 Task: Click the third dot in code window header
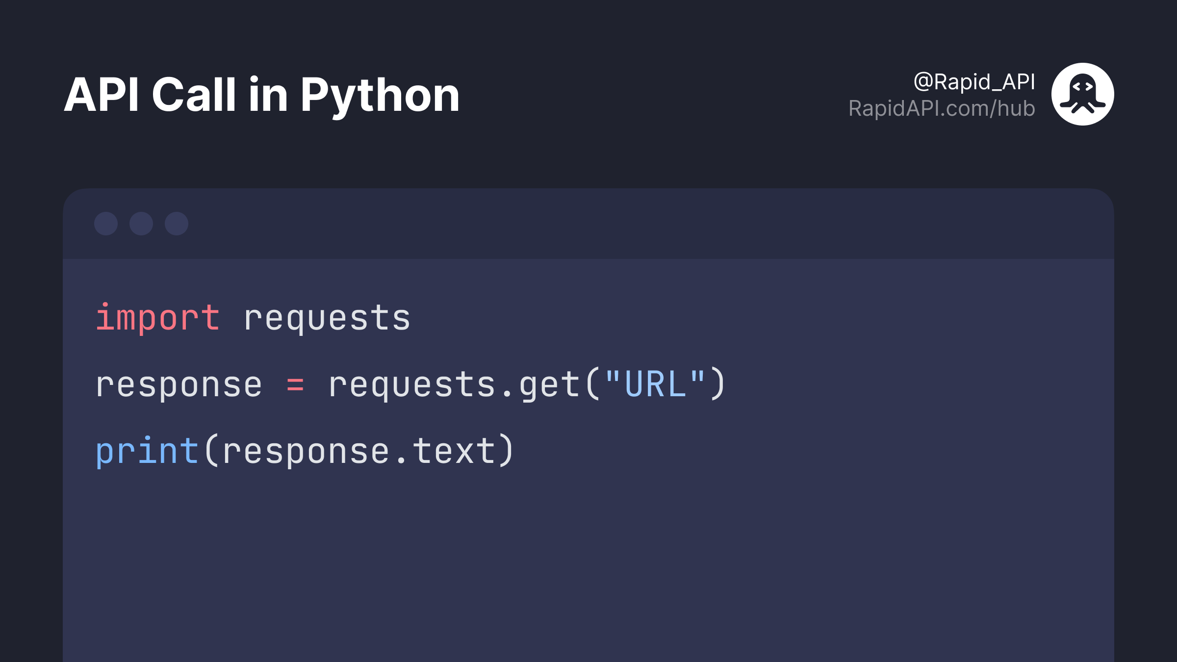point(177,224)
